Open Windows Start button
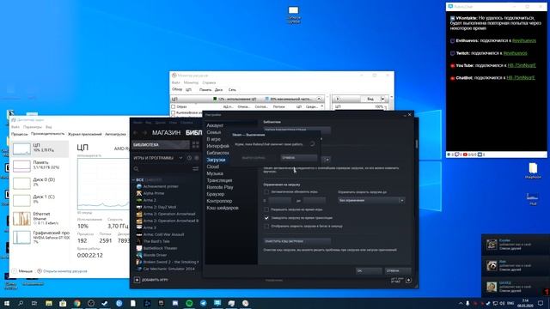Viewport: 550px width, 309px height. (6, 303)
